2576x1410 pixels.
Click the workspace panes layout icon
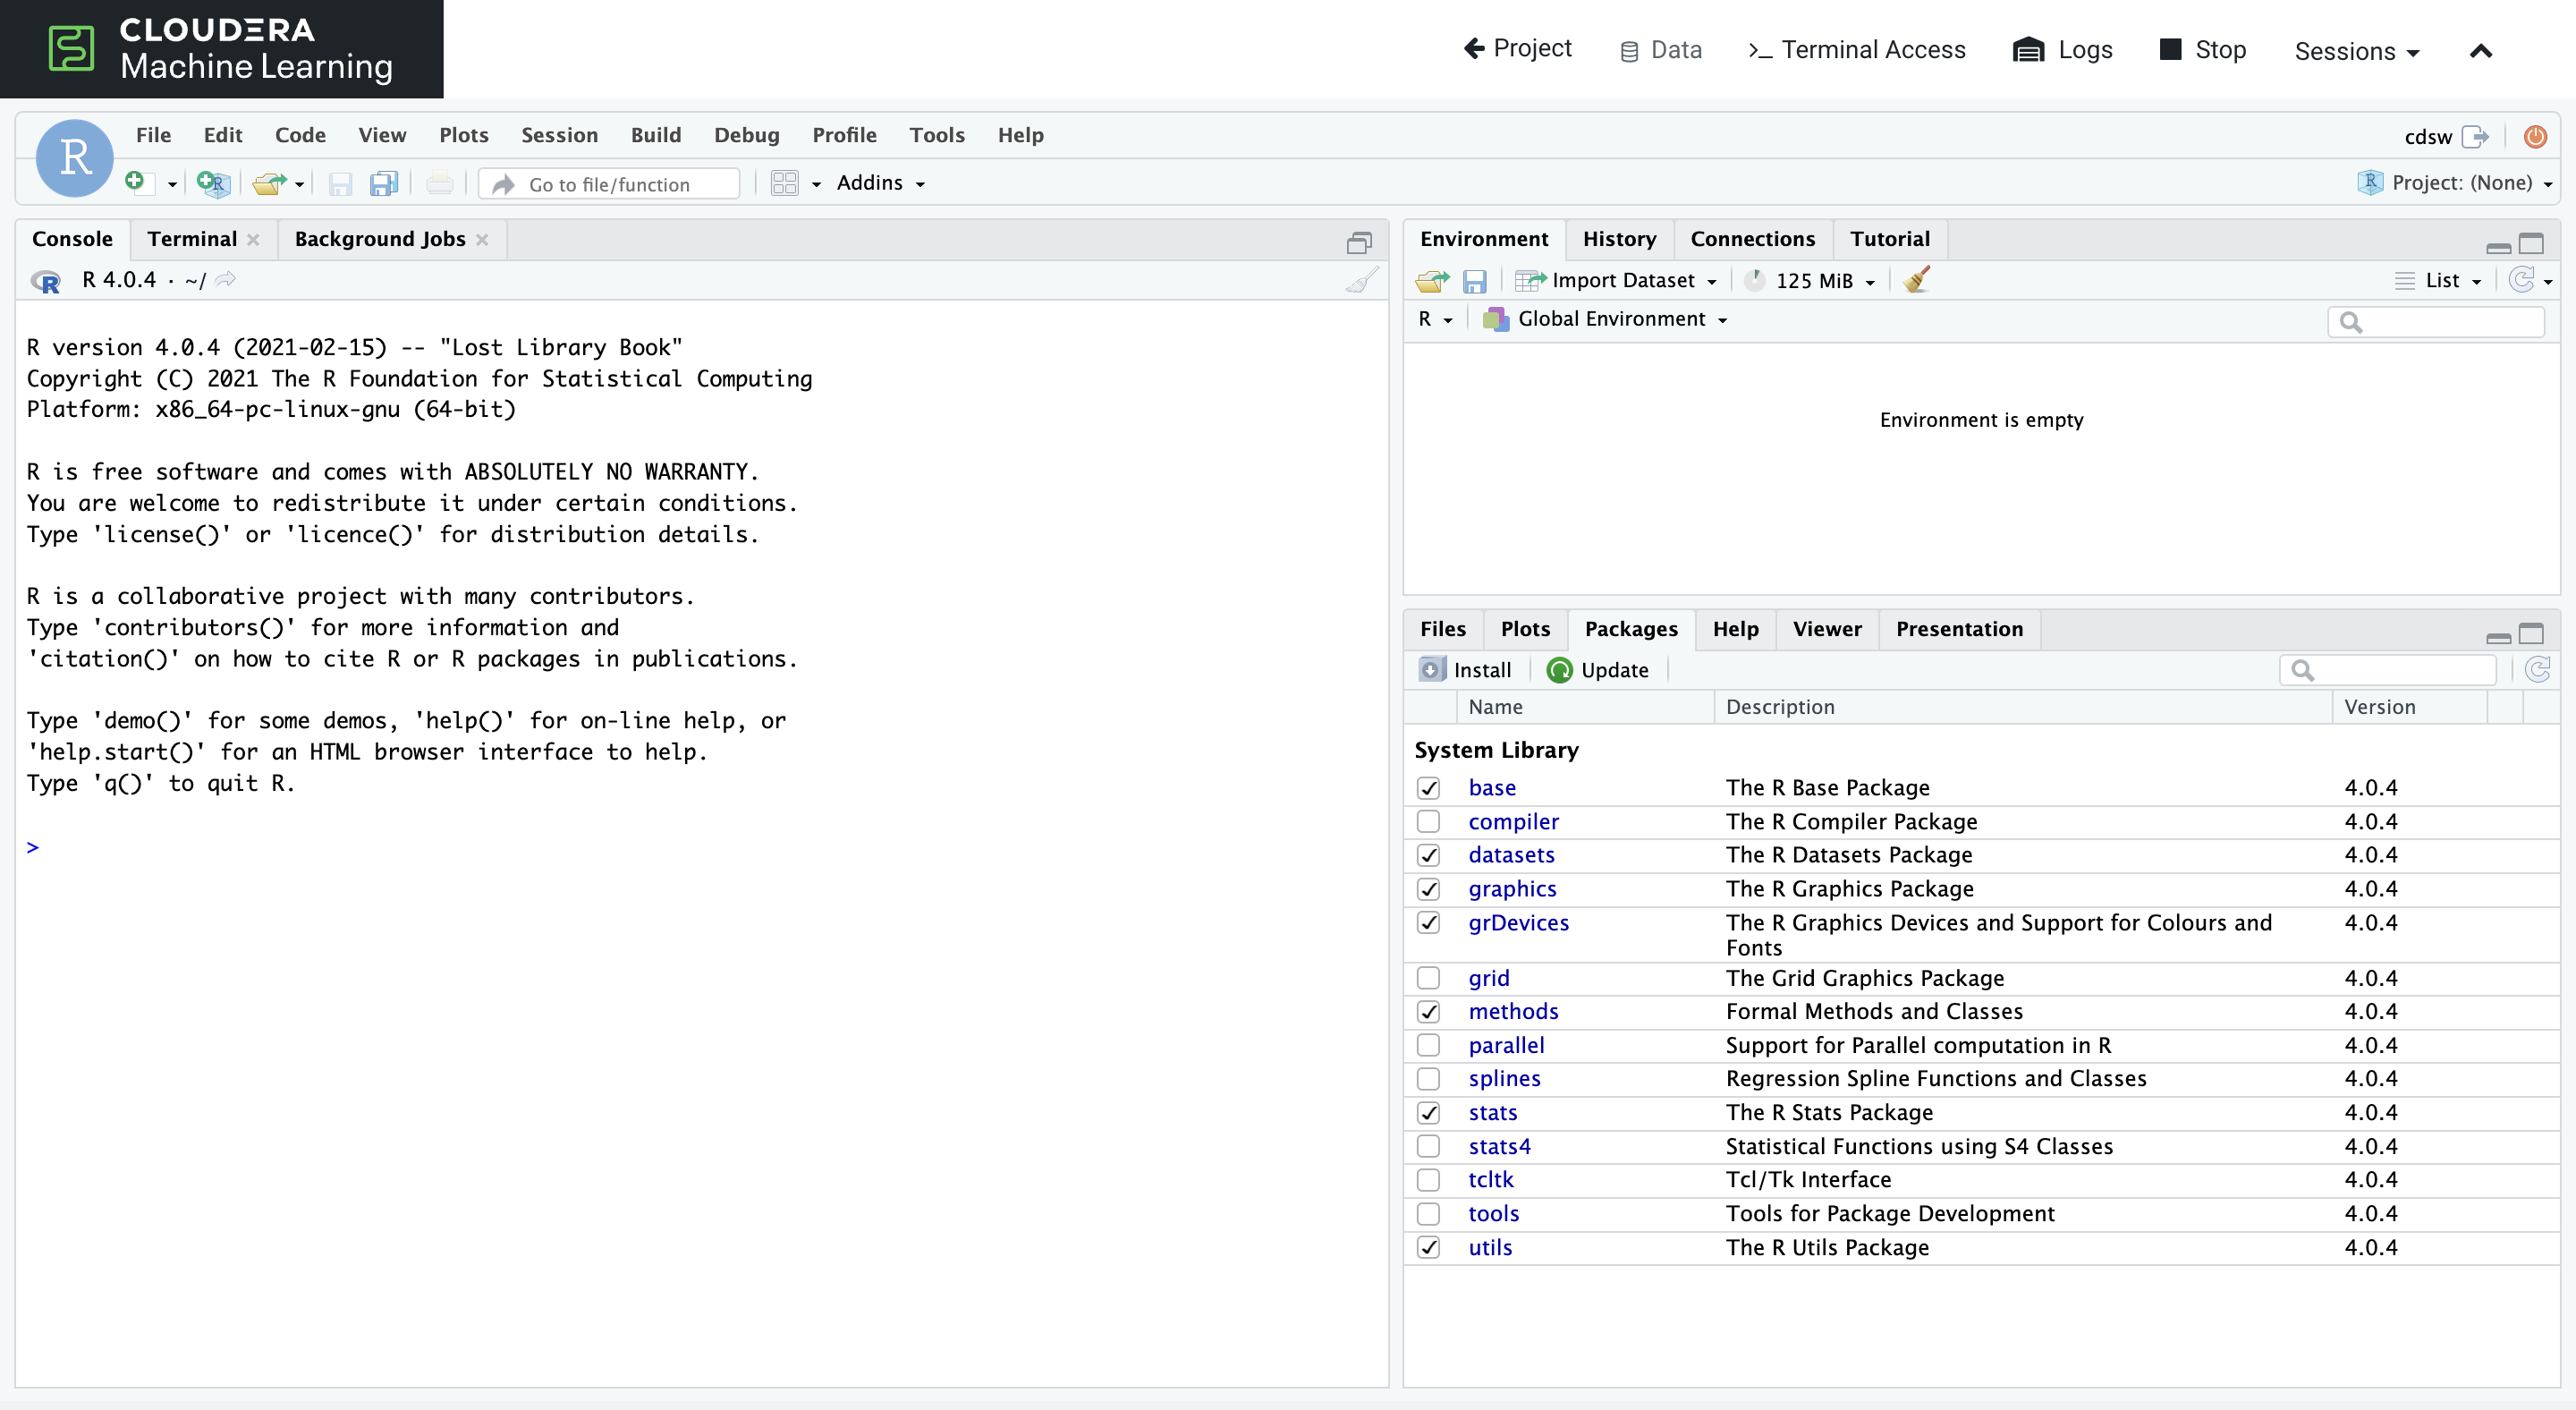coord(785,183)
